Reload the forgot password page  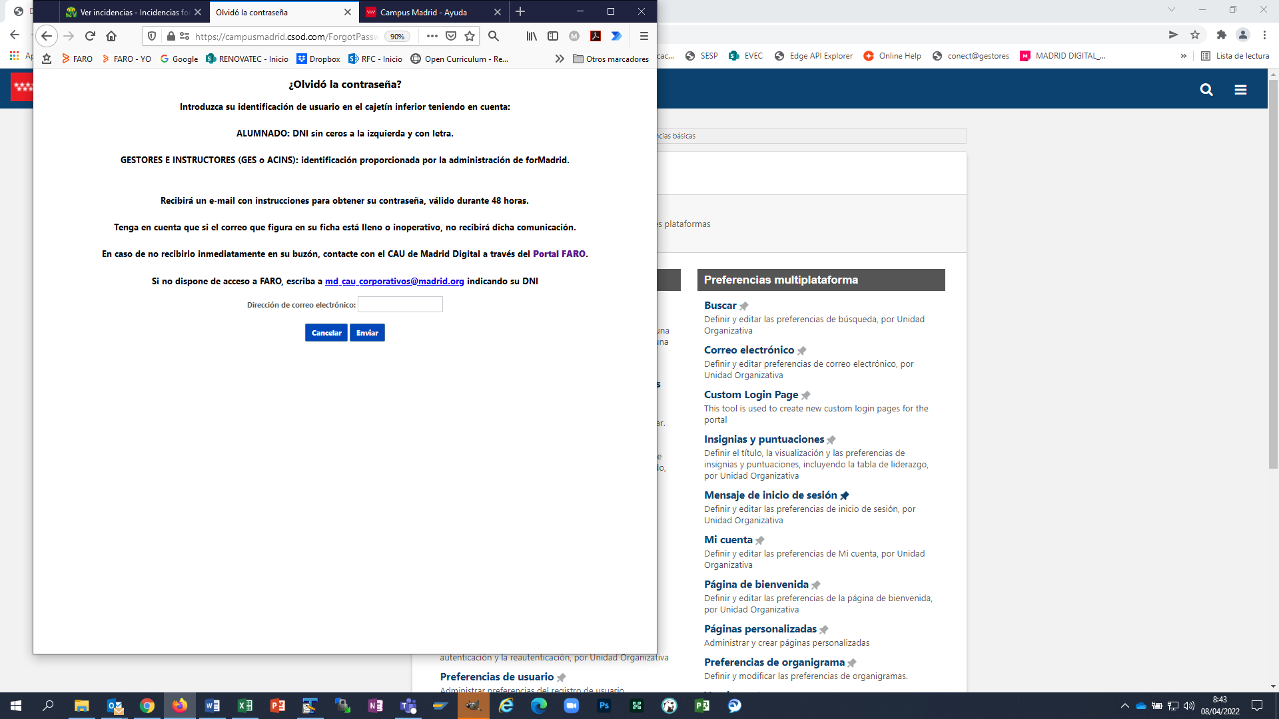90,36
